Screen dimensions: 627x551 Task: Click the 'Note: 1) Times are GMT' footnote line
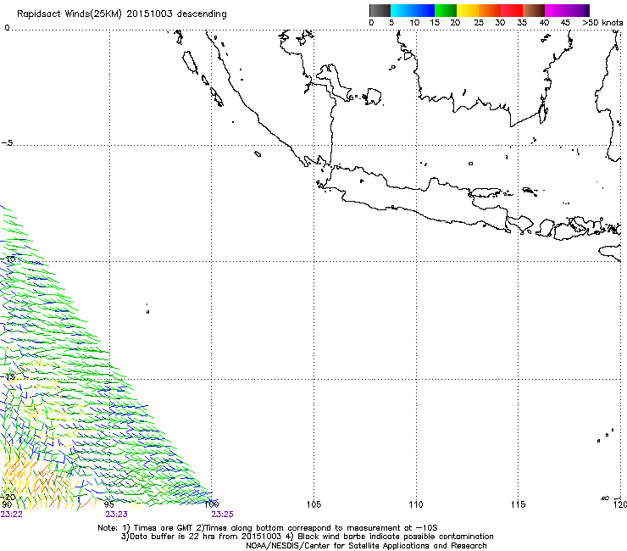pyautogui.click(x=268, y=528)
